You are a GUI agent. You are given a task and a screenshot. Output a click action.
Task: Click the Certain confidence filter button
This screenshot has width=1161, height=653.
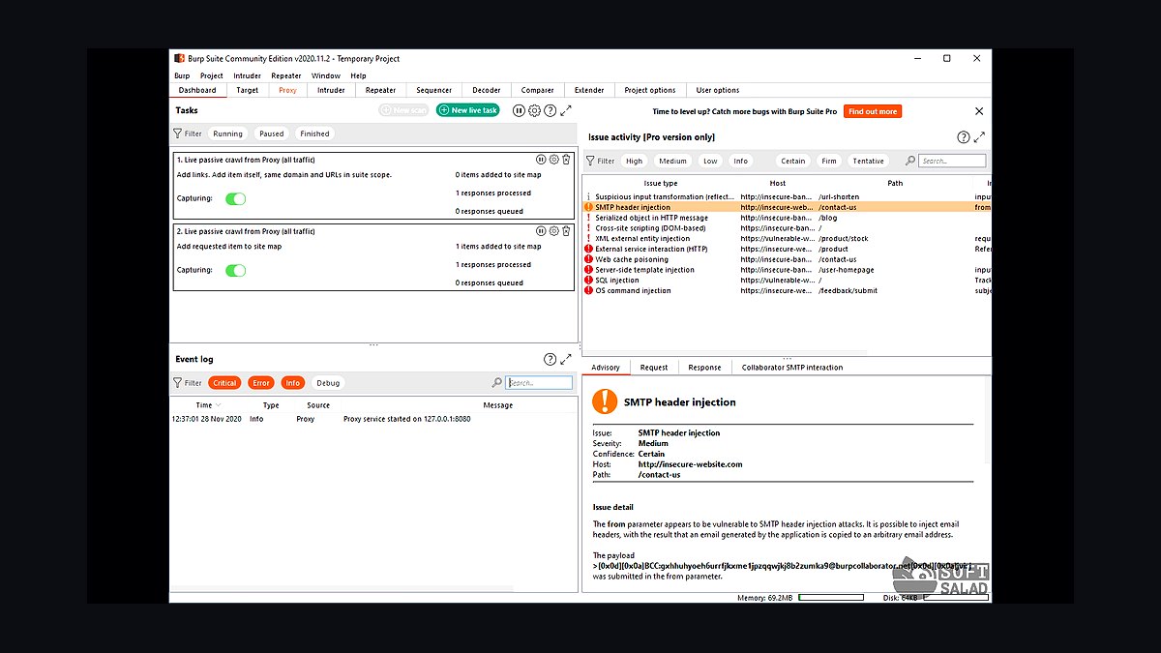[792, 162]
